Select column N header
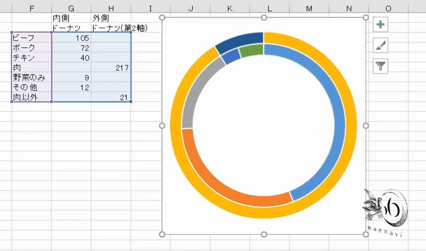The image size is (426, 251). [x=349, y=9]
